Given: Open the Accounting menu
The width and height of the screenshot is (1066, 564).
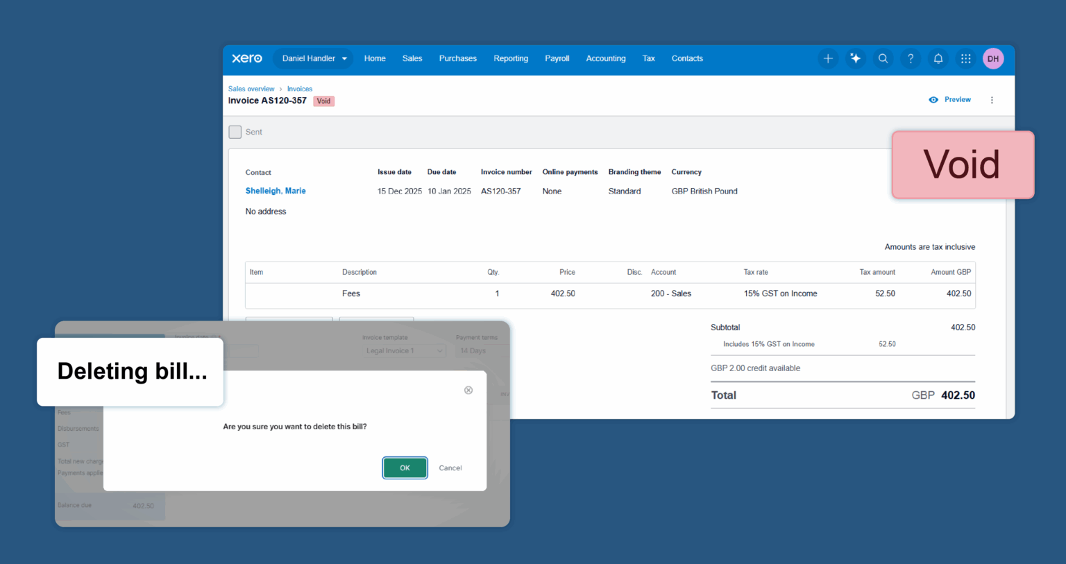Looking at the screenshot, I should 606,58.
